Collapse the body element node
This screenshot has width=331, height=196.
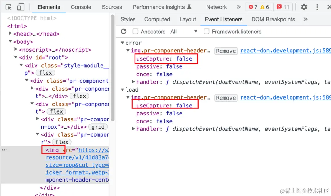tap(10, 41)
